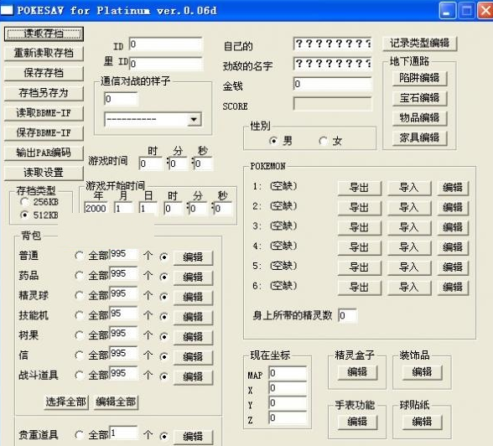Click the 自己的 name field
493x446 pixels.
click(332, 44)
